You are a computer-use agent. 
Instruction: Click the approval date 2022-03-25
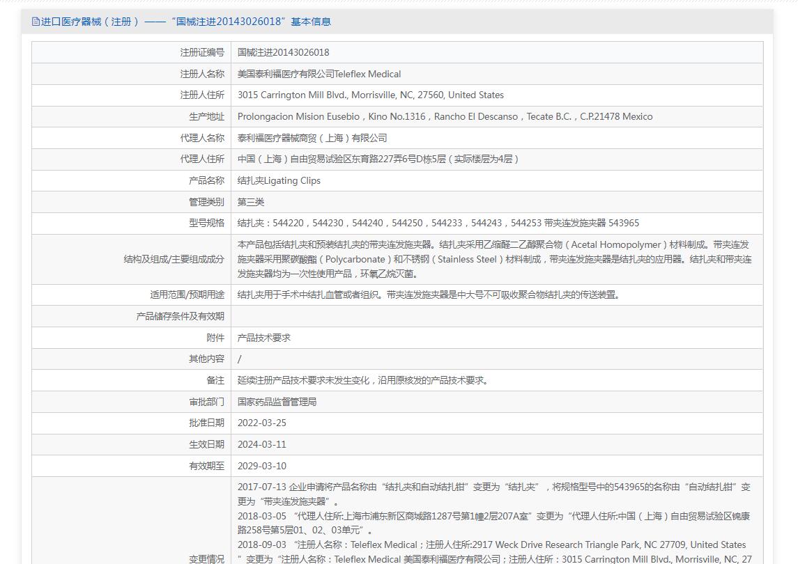[261, 423]
